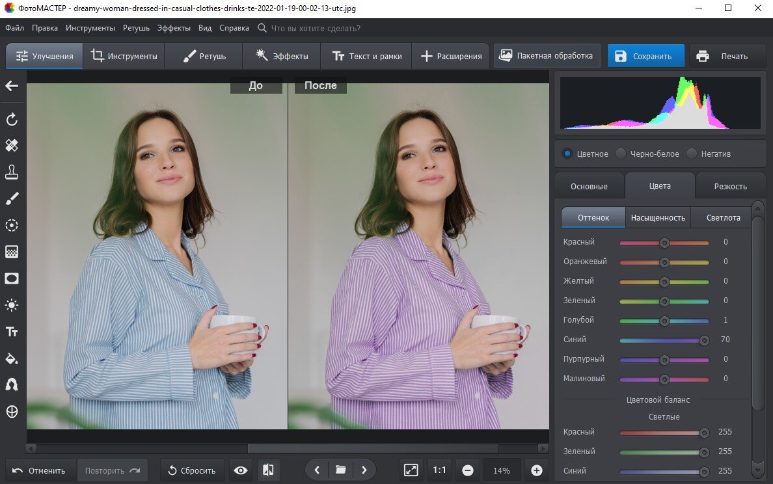Select the Негатив radio button
Screen dimensions: 773x484
692,154
